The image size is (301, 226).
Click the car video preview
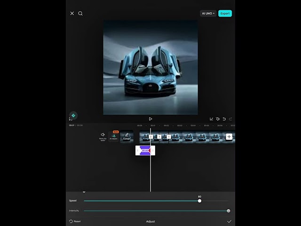coord(150,67)
